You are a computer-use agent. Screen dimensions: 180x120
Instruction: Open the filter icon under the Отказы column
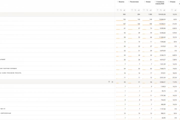[172, 10]
